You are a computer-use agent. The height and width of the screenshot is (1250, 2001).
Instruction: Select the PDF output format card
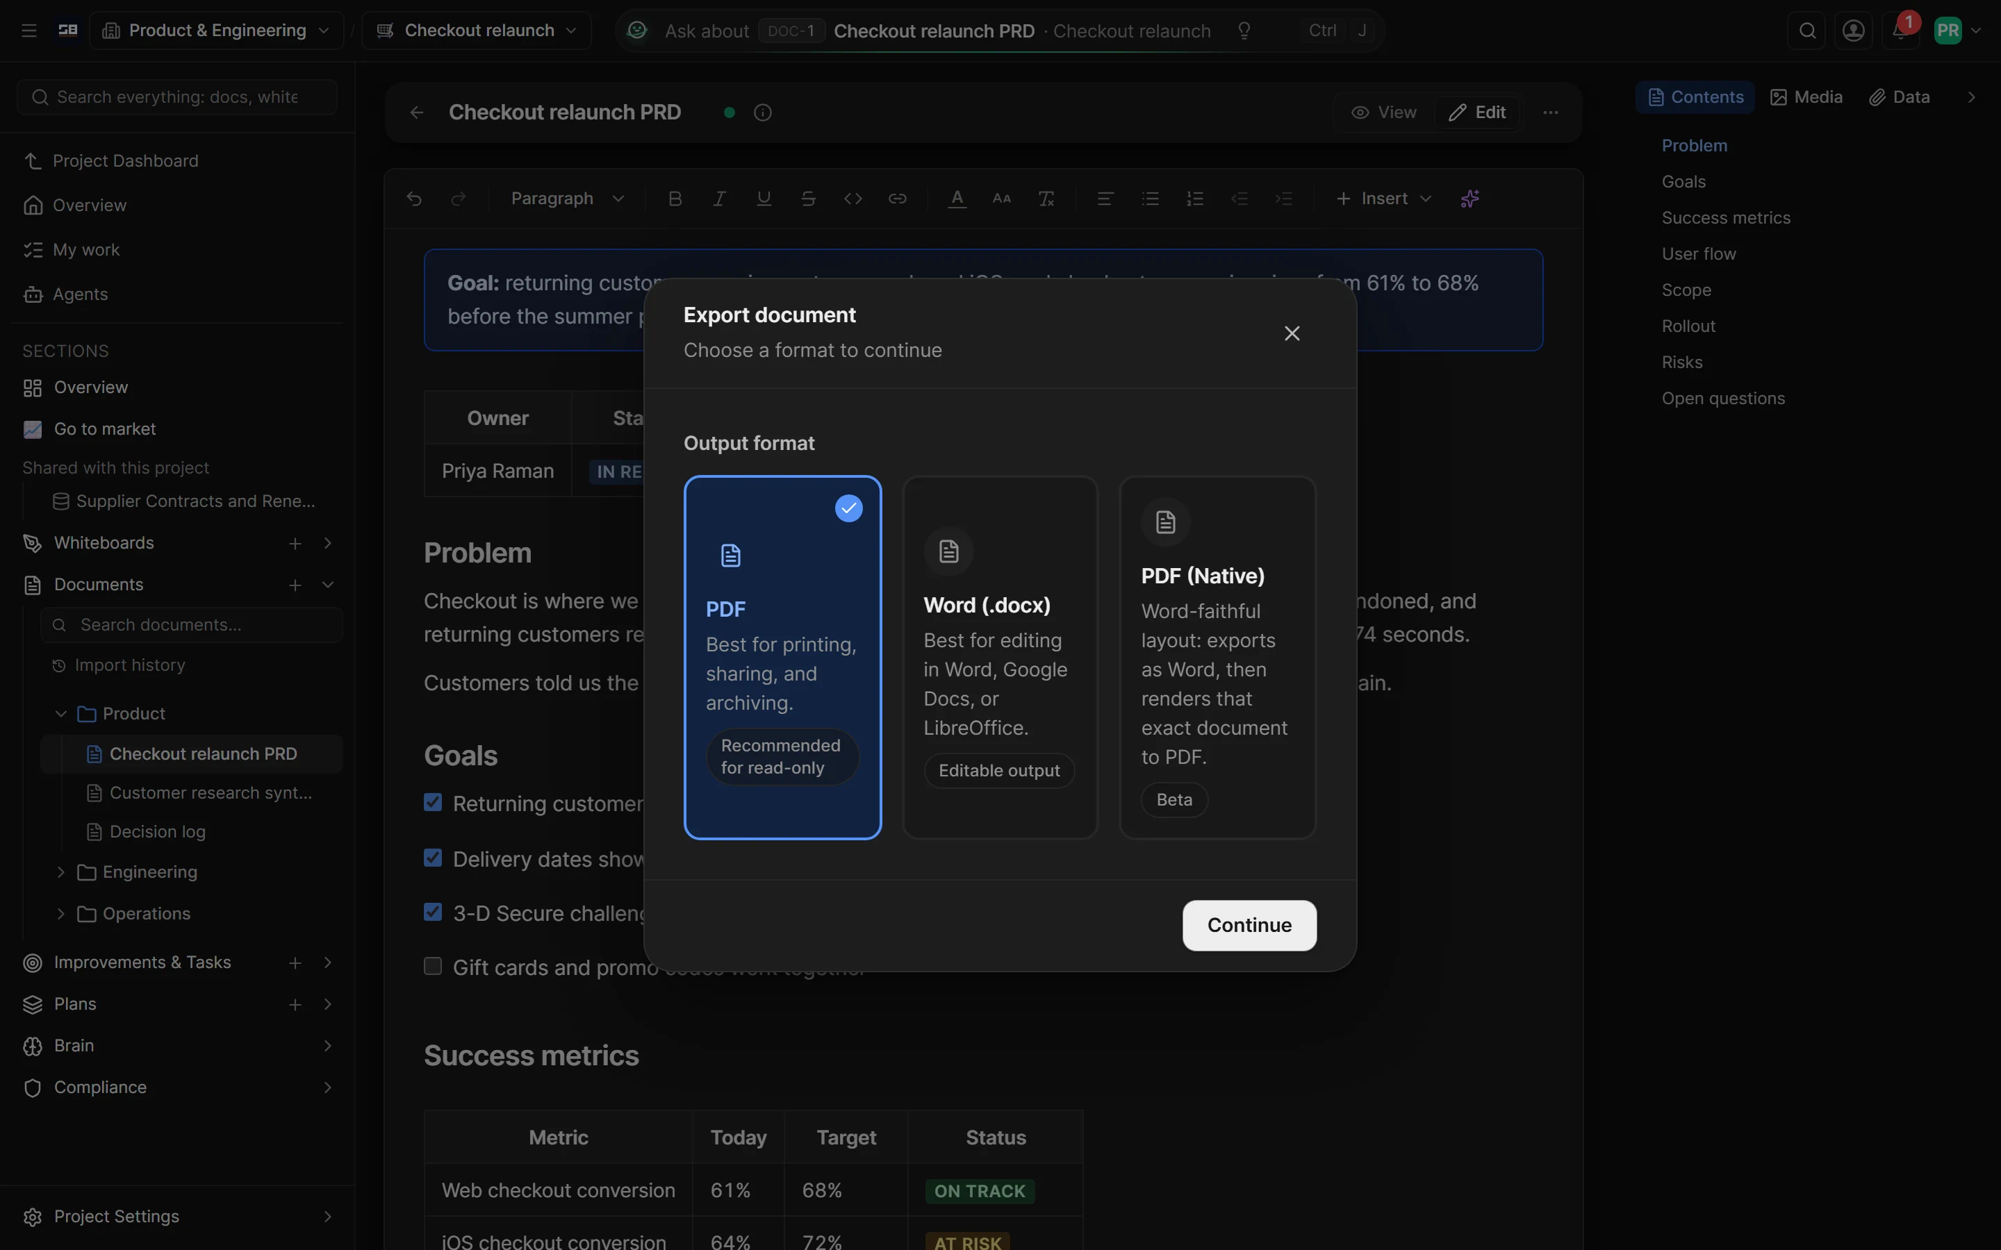[782, 657]
